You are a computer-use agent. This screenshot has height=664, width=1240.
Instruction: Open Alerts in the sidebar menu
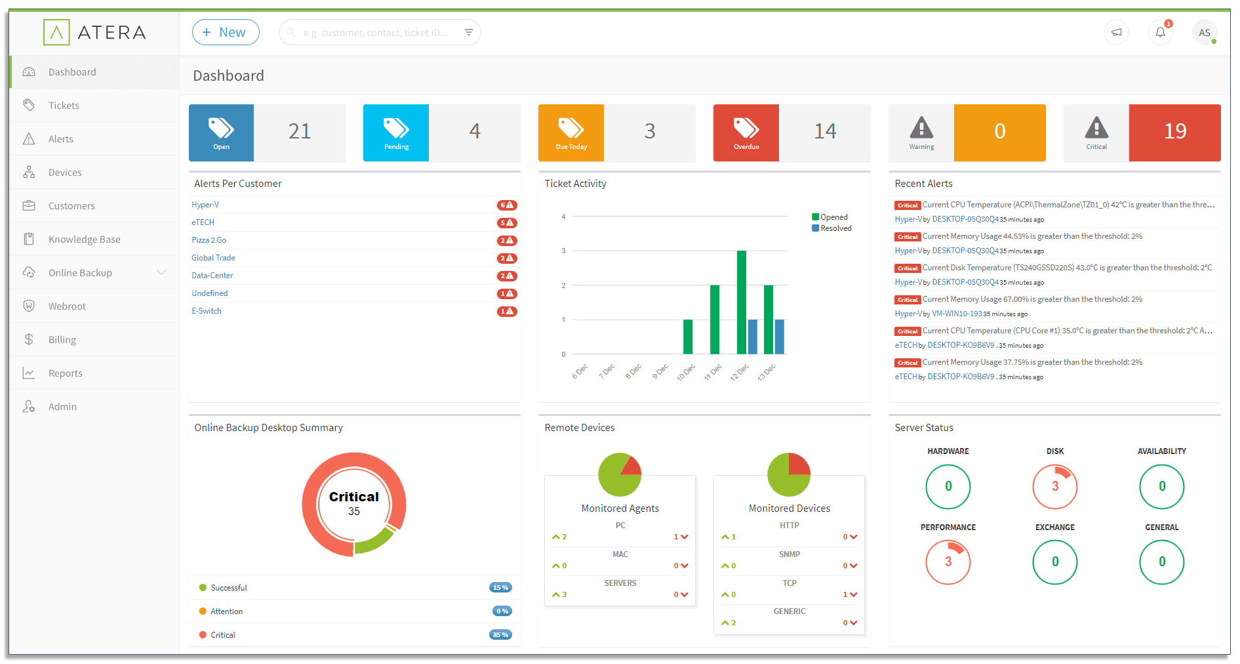pos(94,139)
